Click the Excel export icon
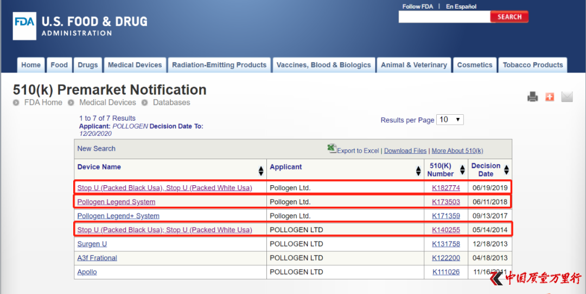586x294 pixels. coord(332,148)
